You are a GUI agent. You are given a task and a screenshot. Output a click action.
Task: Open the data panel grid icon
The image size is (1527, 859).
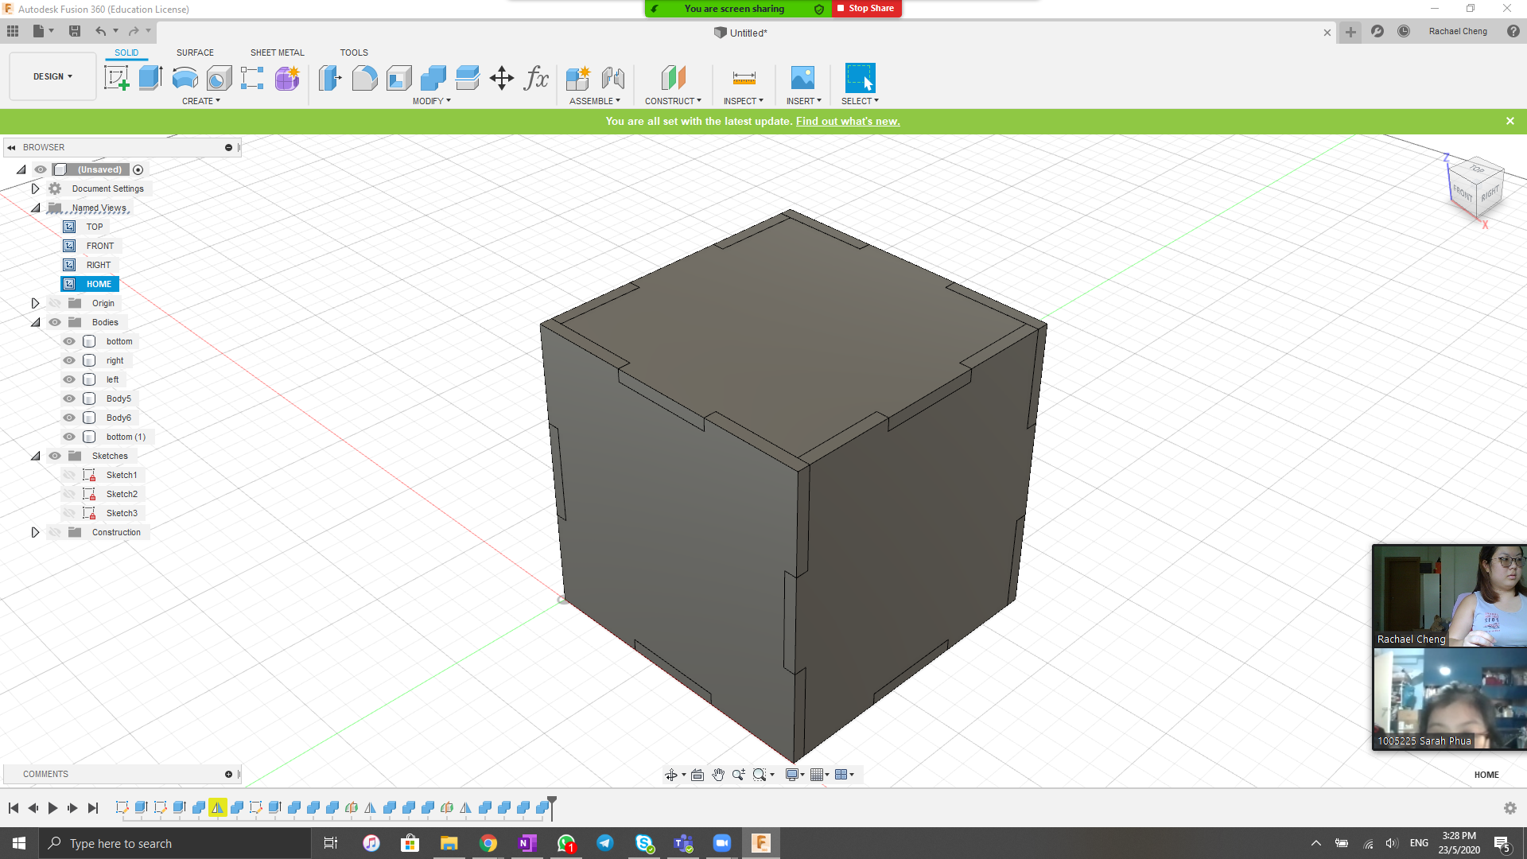pos(13,31)
